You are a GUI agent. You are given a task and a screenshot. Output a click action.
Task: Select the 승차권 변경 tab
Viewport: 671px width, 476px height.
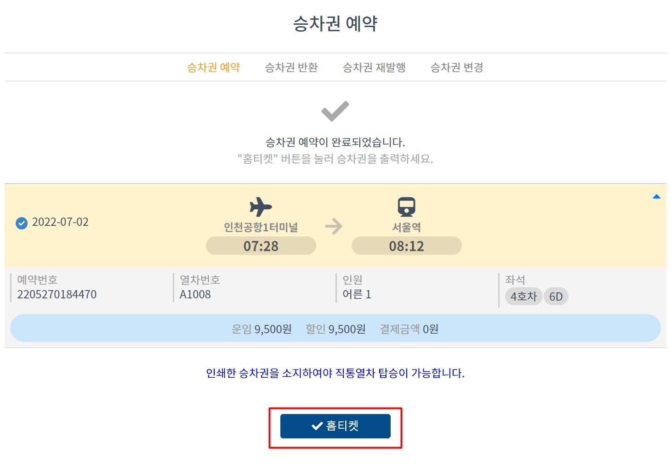tap(456, 67)
